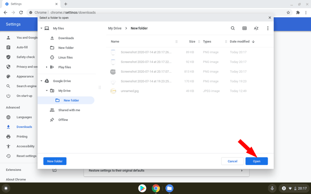
Task: Open You and Google settings
Action: pos(27,38)
